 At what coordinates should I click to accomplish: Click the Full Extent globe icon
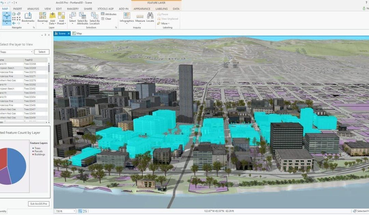click(14, 14)
